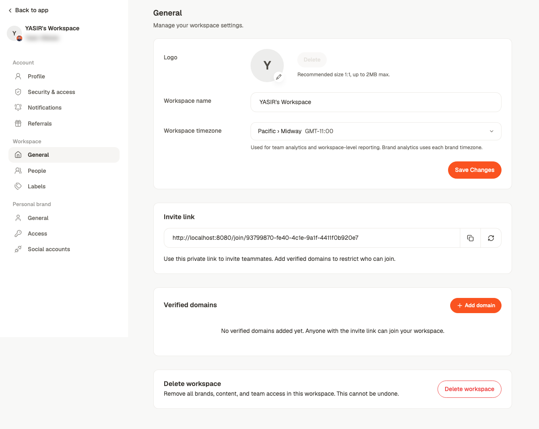Go to Access under Personal brand
This screenshot has height=429, width=539.
point(64,233)
